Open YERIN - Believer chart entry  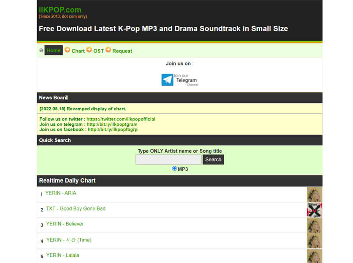65,224
